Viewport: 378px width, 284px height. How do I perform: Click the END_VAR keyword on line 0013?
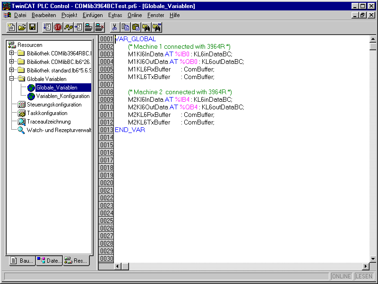[130, 130]
